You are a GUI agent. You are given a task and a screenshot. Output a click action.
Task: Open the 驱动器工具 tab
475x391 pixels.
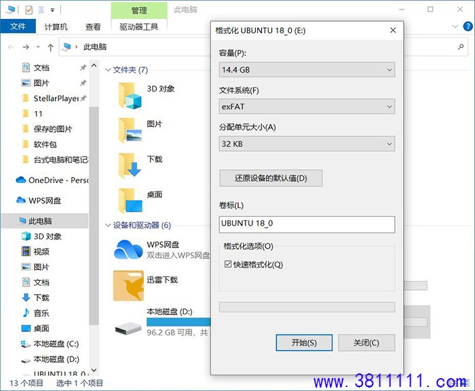138,26
